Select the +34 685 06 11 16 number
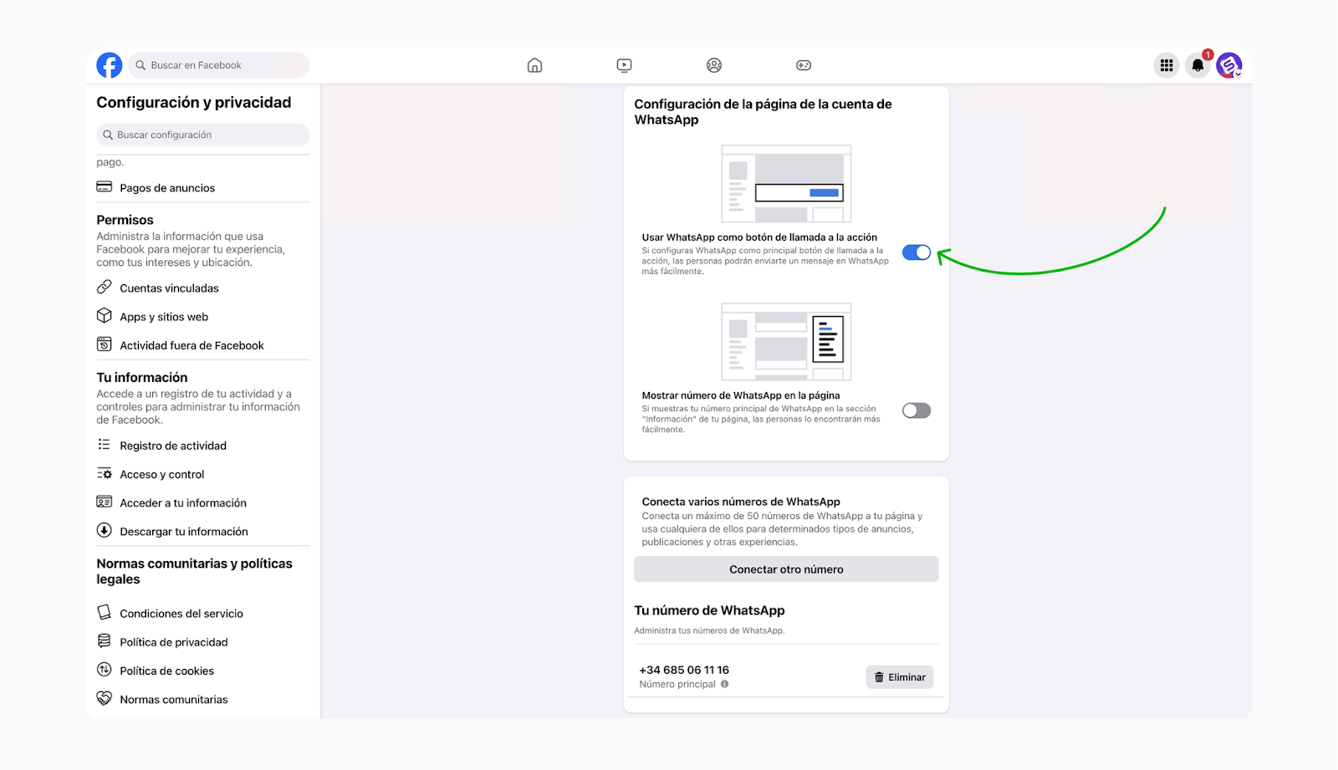The image size is (1338, 770). [684, 670]
